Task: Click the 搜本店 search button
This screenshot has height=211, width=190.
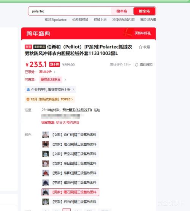Action: [x=122, y=11]
